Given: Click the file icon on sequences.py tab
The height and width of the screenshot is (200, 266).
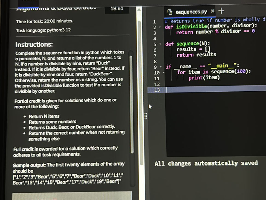Looking at the screenshot, I should [170, 11].
